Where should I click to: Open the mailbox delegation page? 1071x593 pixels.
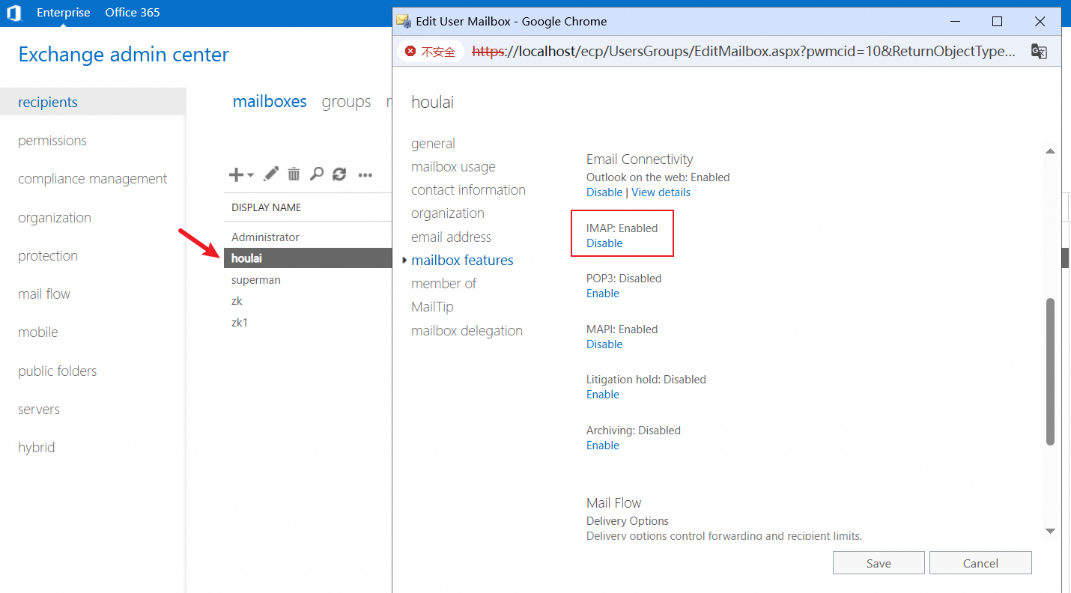(467, 331)
